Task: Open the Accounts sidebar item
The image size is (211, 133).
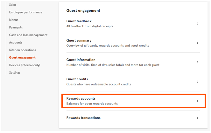Action: click(x=16, y=43)
